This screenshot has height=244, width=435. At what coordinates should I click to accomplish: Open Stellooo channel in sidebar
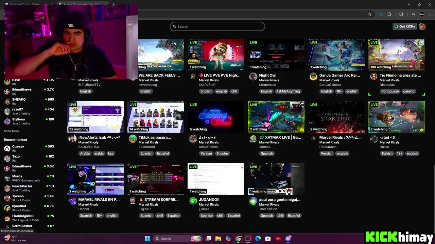click(29, 121)
